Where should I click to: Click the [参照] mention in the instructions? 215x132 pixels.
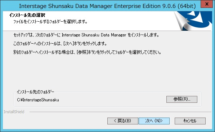tap(82, 52)
